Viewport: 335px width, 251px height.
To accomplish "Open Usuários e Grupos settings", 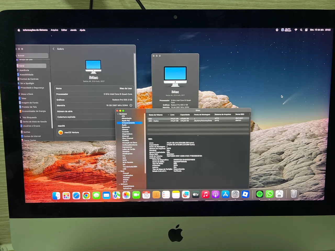I will tap(31, 126).
